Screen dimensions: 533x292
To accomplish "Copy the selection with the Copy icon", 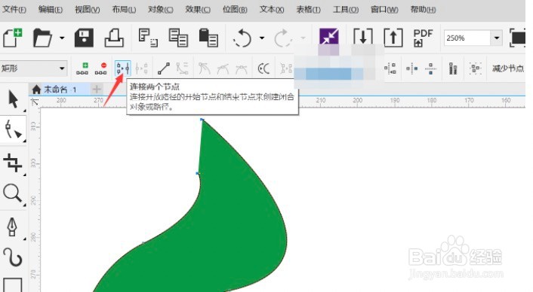I will coord(178,38).
